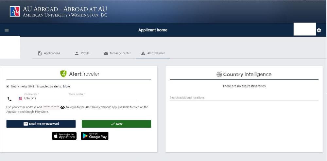Select the Alert Traveler tab
This screenshot has height=161, width=327.
point(153,53)
